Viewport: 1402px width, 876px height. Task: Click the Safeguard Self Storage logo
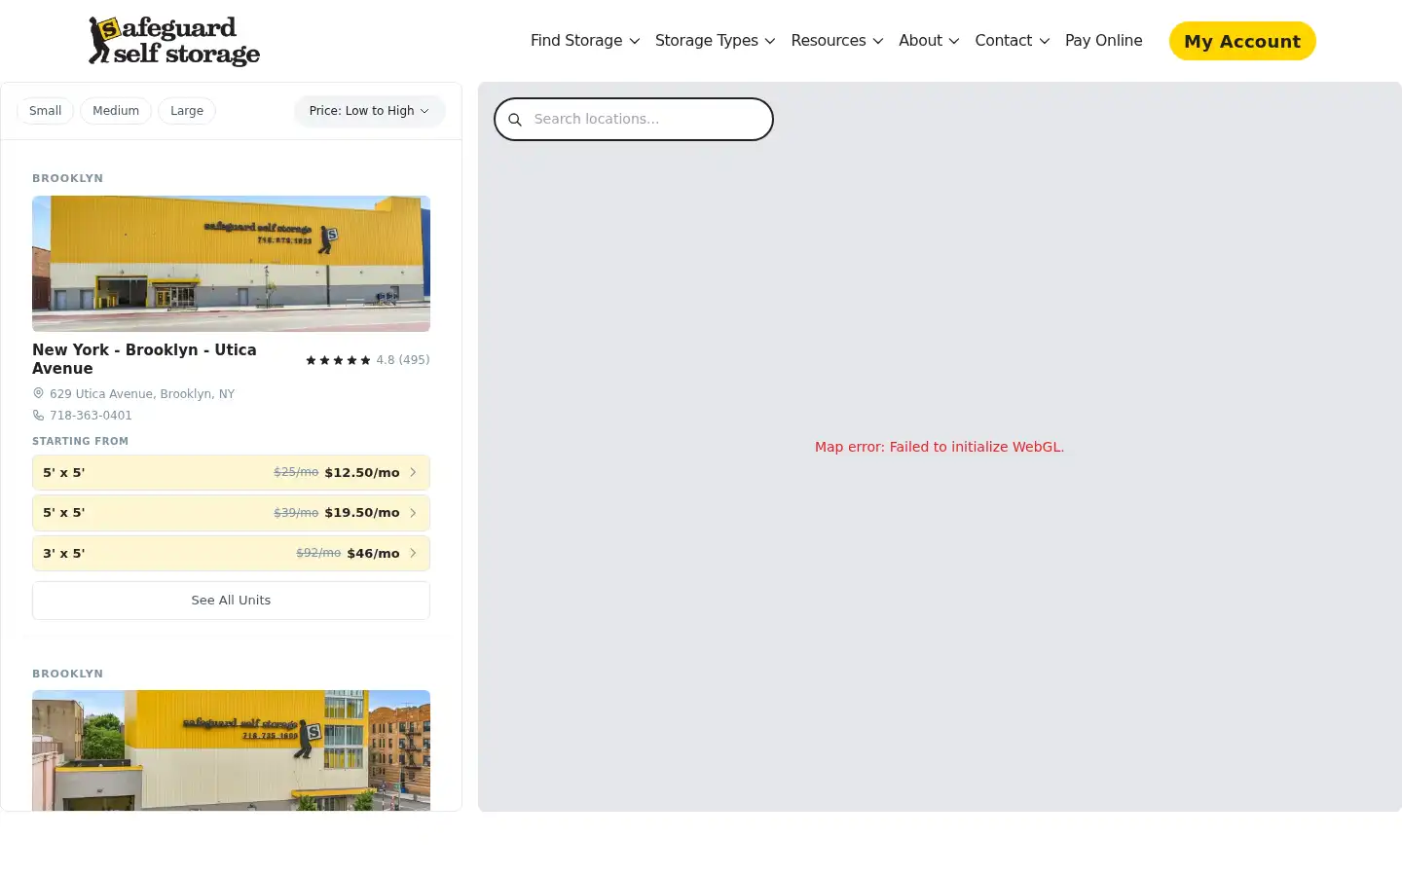(174, 41)
